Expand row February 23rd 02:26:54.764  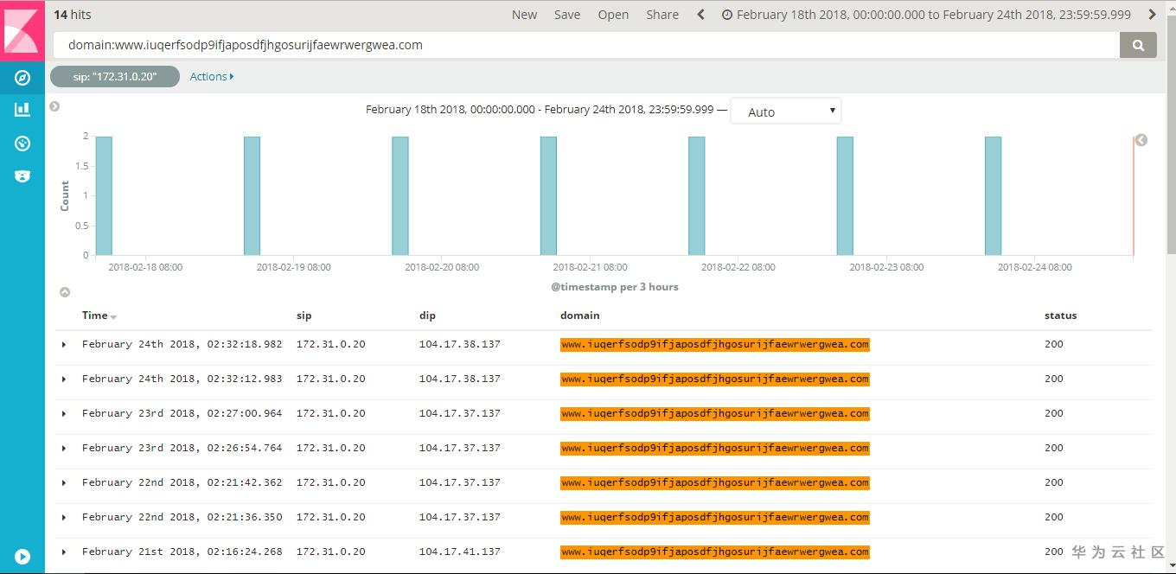[64, 449]
